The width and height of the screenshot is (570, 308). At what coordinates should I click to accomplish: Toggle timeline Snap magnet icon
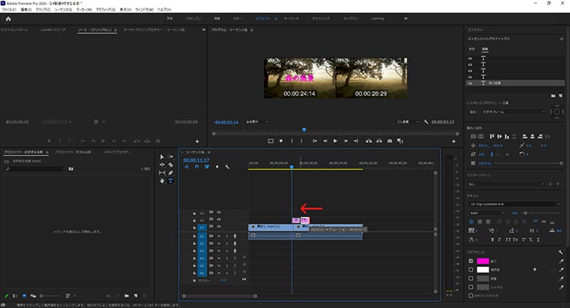[197, 167]
